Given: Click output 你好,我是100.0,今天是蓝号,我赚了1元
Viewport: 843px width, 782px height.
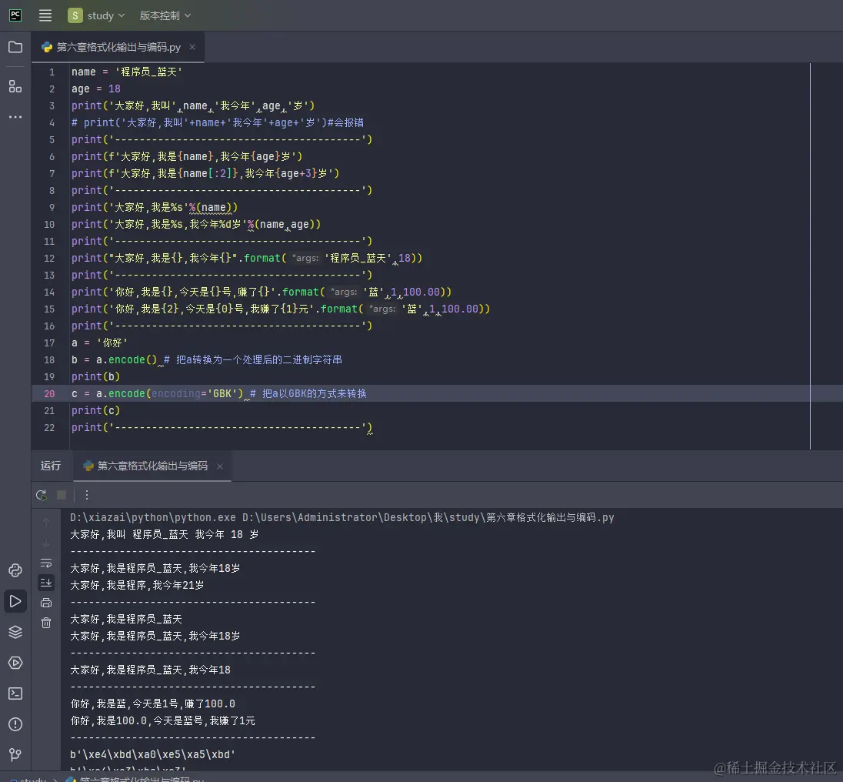Looking at the screenshot, I should click(162, 720).
